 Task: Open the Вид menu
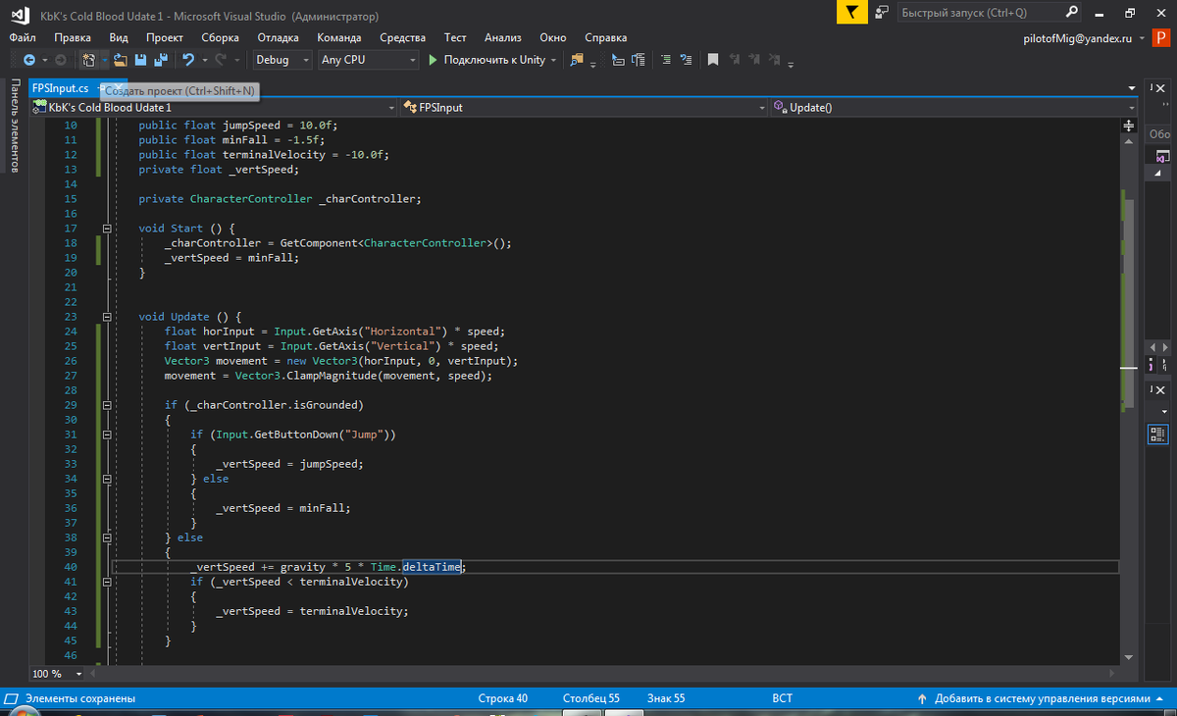pyautogui.click(x=119, y=37)
